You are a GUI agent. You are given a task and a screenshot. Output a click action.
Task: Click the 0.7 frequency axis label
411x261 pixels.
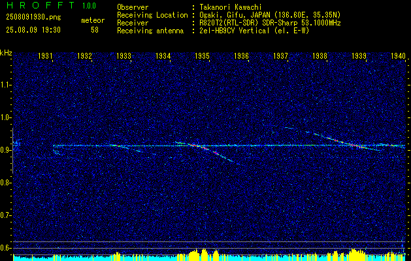(x=6, y=215)
